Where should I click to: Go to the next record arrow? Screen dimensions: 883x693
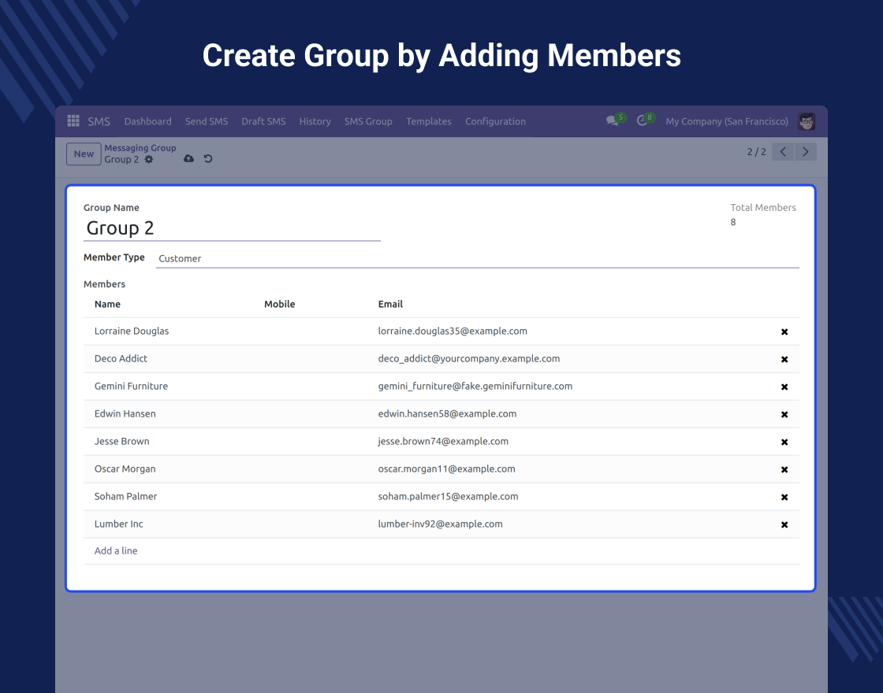[805, 152]
